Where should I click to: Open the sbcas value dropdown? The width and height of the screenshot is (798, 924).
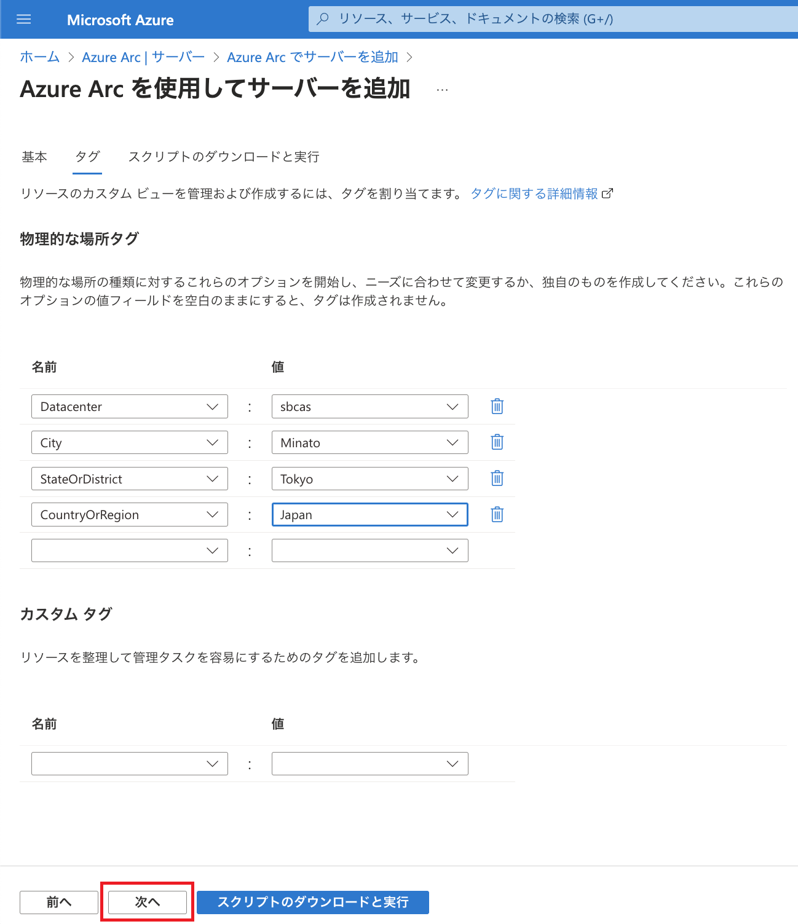(370, 407)
